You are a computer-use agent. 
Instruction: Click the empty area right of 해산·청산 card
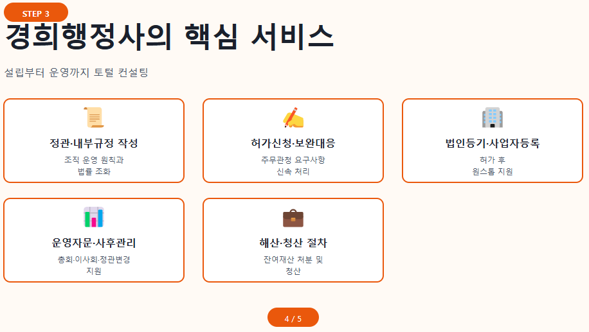pos(493,240)
